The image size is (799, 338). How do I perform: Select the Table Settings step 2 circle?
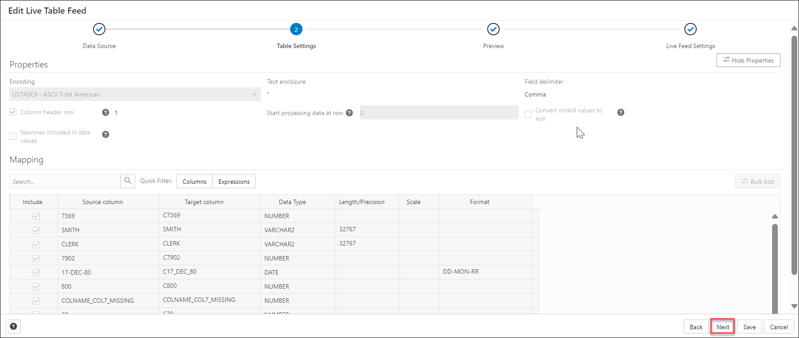coord(296,30)
